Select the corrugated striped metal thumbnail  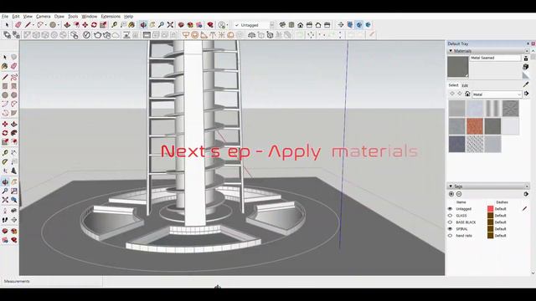coord(492,108)
